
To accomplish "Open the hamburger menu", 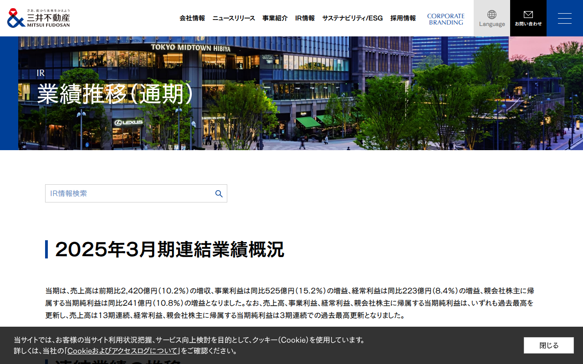I will click(x=565, y=18).
